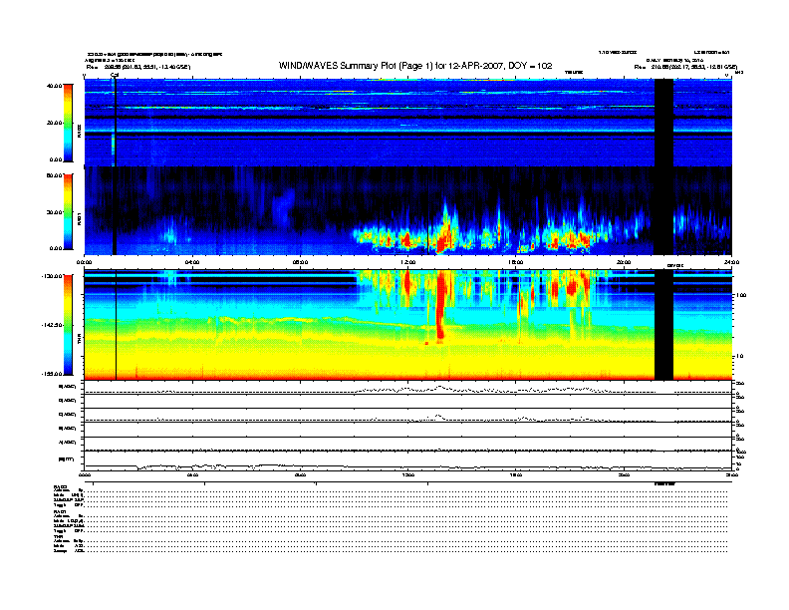Click the 10 label on TNR right axis

[740, 356]
